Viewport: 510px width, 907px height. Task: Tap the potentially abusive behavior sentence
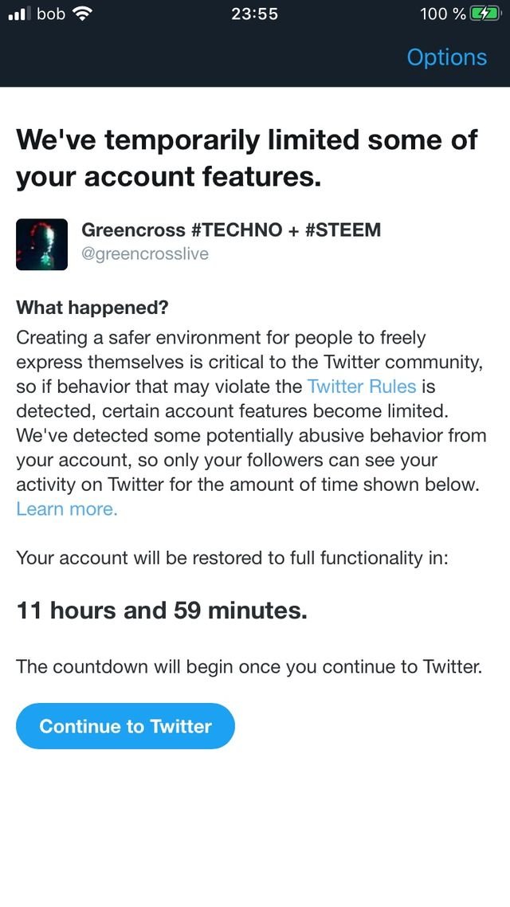(251, 461)
